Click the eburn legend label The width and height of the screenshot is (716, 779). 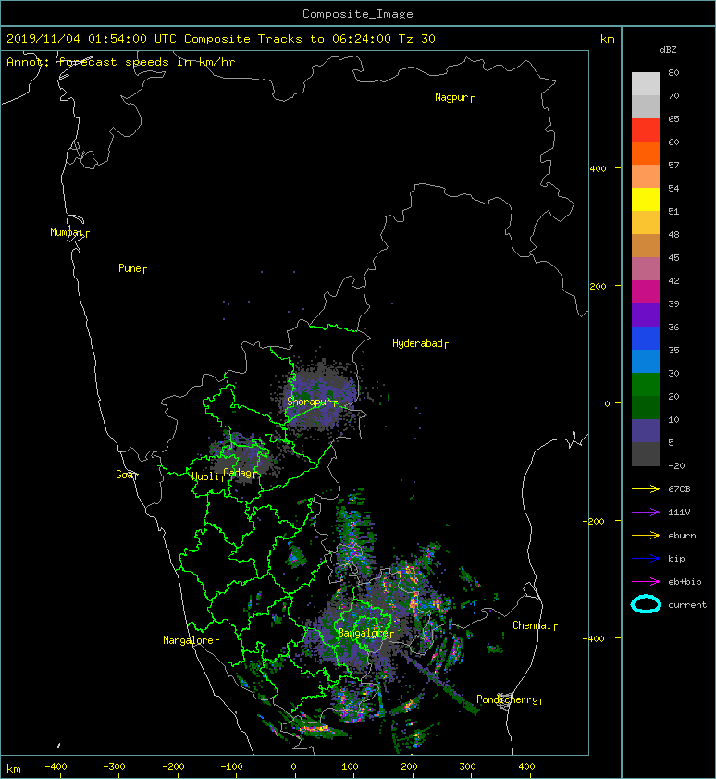(x=682, y=535)
